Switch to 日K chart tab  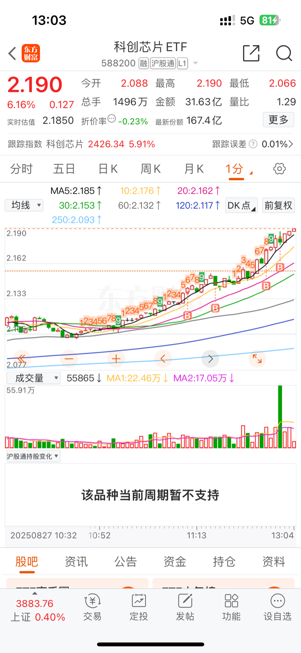click(x=108, y=169)
